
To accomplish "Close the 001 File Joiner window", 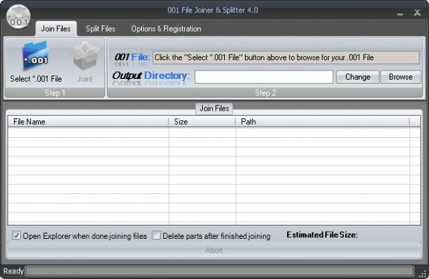I will pos(417,12).
